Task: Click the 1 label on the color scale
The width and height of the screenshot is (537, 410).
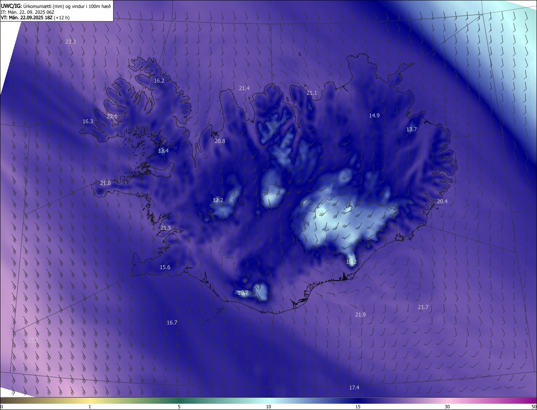Action: click(90, 407)
